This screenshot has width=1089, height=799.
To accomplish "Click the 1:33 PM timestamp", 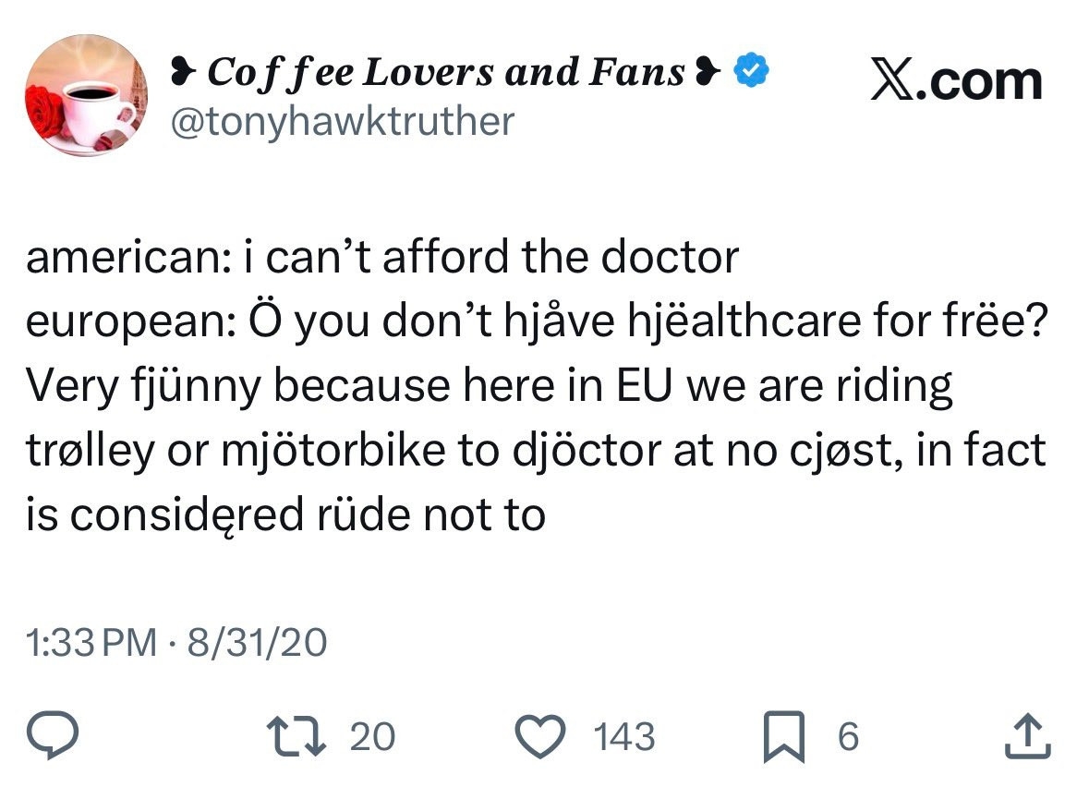I will click(x=91, y=642).
